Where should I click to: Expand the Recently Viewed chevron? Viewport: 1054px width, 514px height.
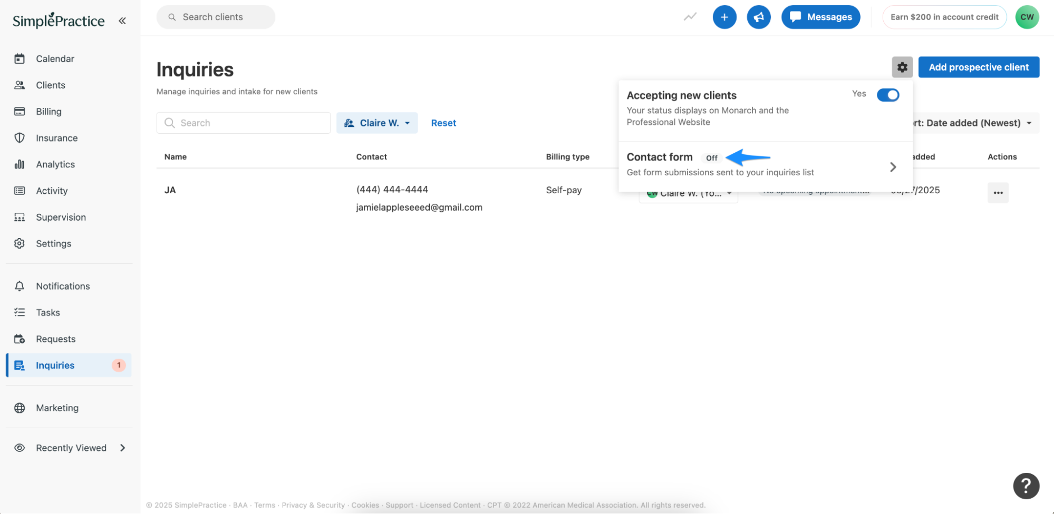point(122,448)
